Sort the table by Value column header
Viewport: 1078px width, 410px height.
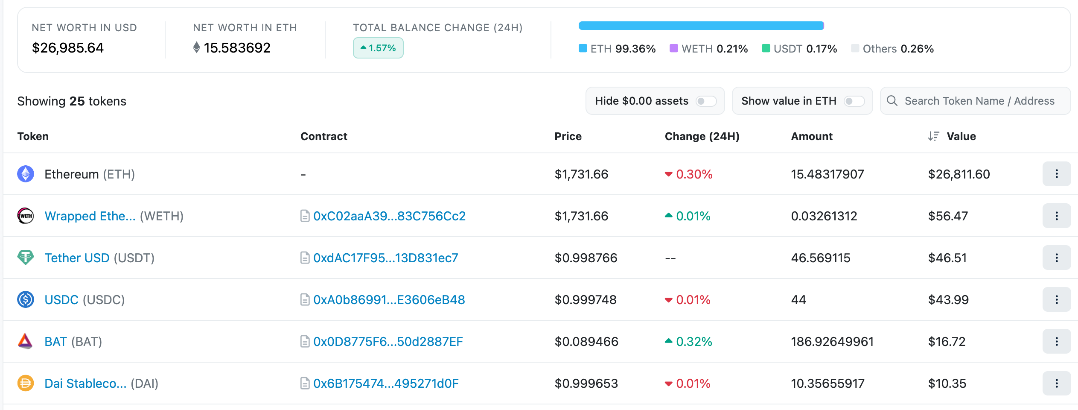click(961, 136)
